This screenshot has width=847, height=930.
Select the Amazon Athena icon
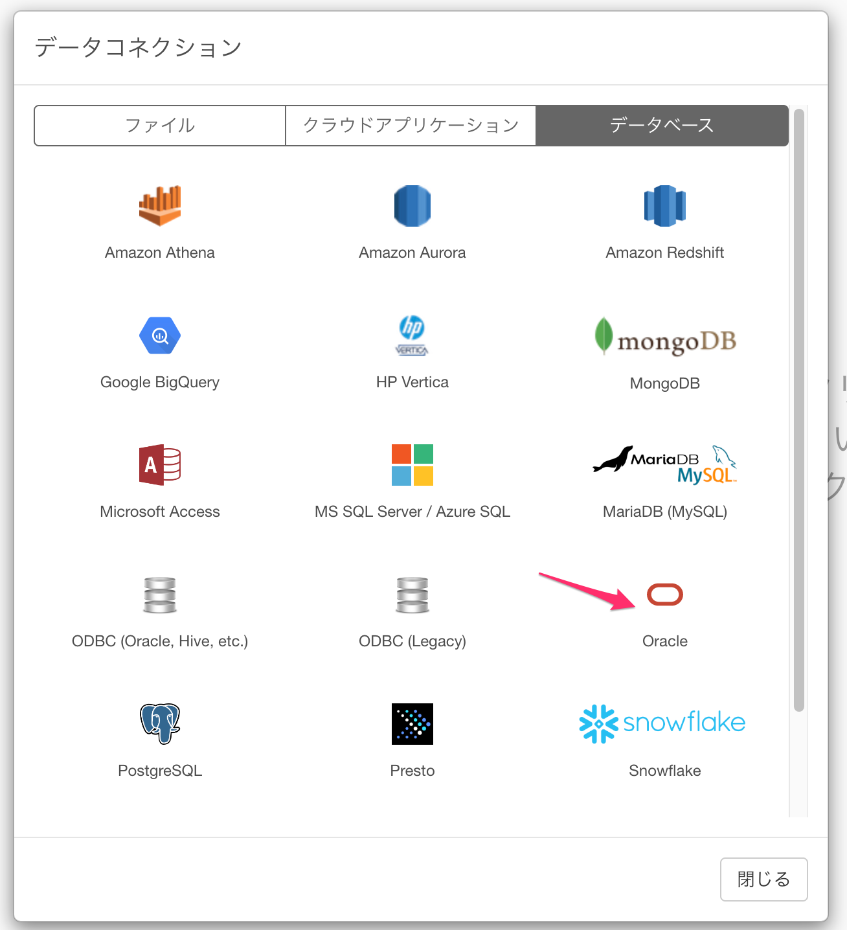(x=160, y=206)
